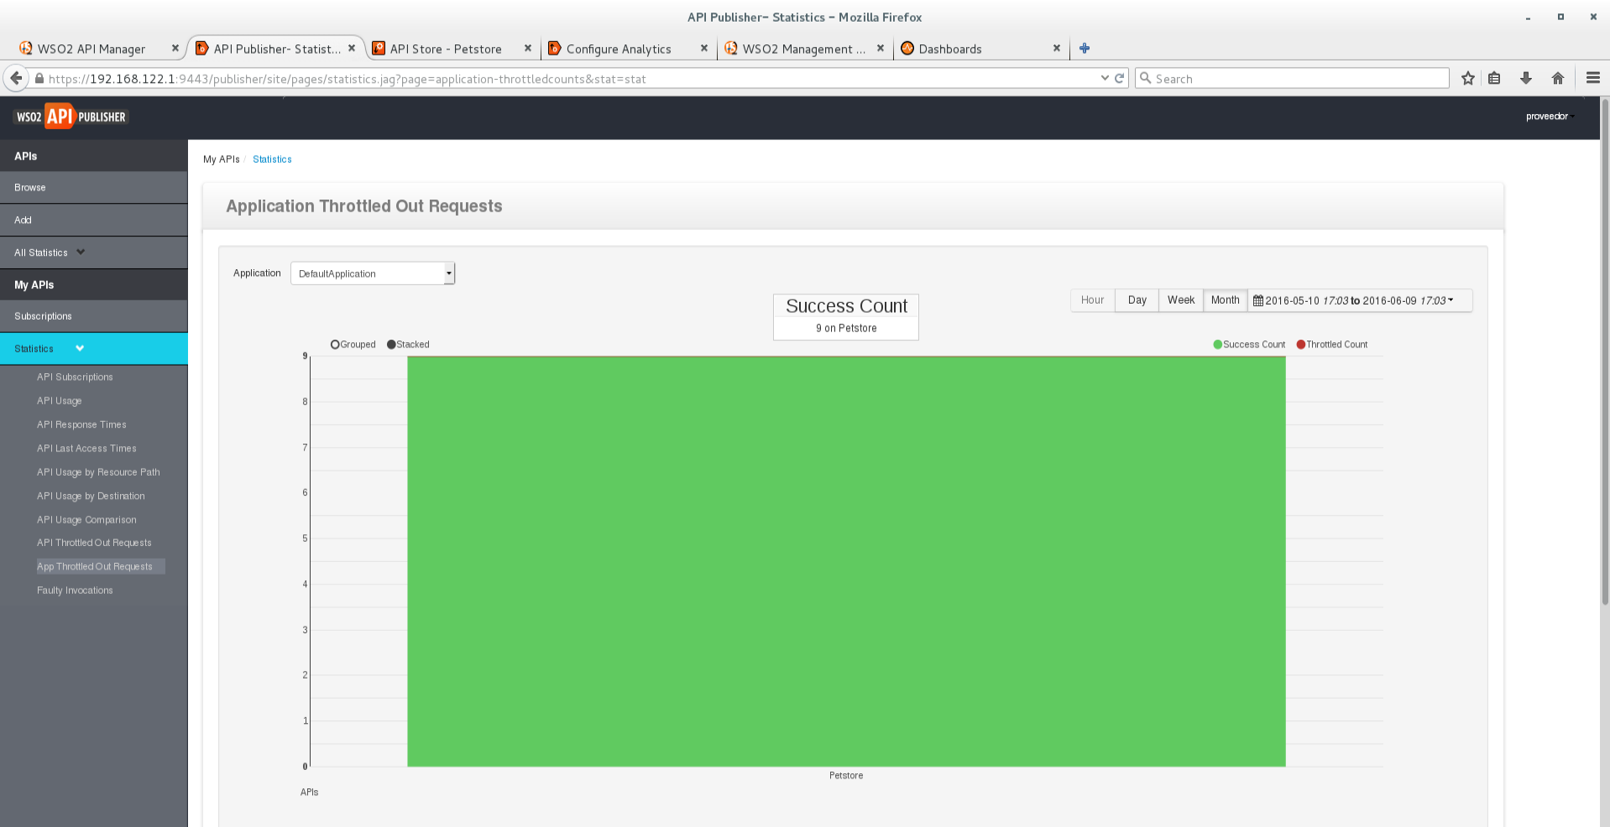Toggle the Success Count legend series

pyautogui.click(x=1249, y=345)
